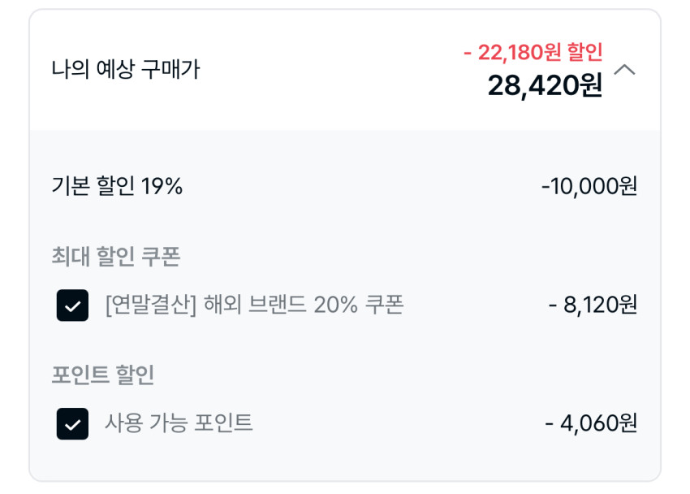
Task: Select the 포인트 할인 section heading
Action: point(102,375)
